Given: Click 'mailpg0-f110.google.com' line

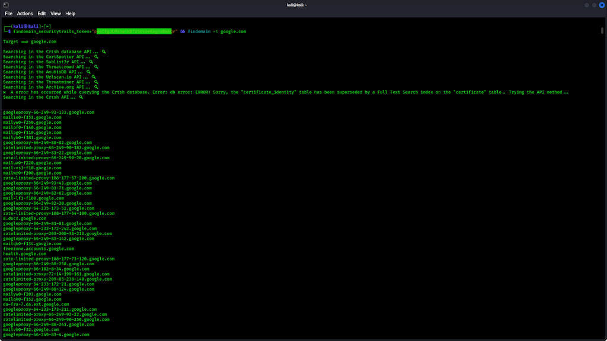Looking at the screenshot, I should coord(32,132).
